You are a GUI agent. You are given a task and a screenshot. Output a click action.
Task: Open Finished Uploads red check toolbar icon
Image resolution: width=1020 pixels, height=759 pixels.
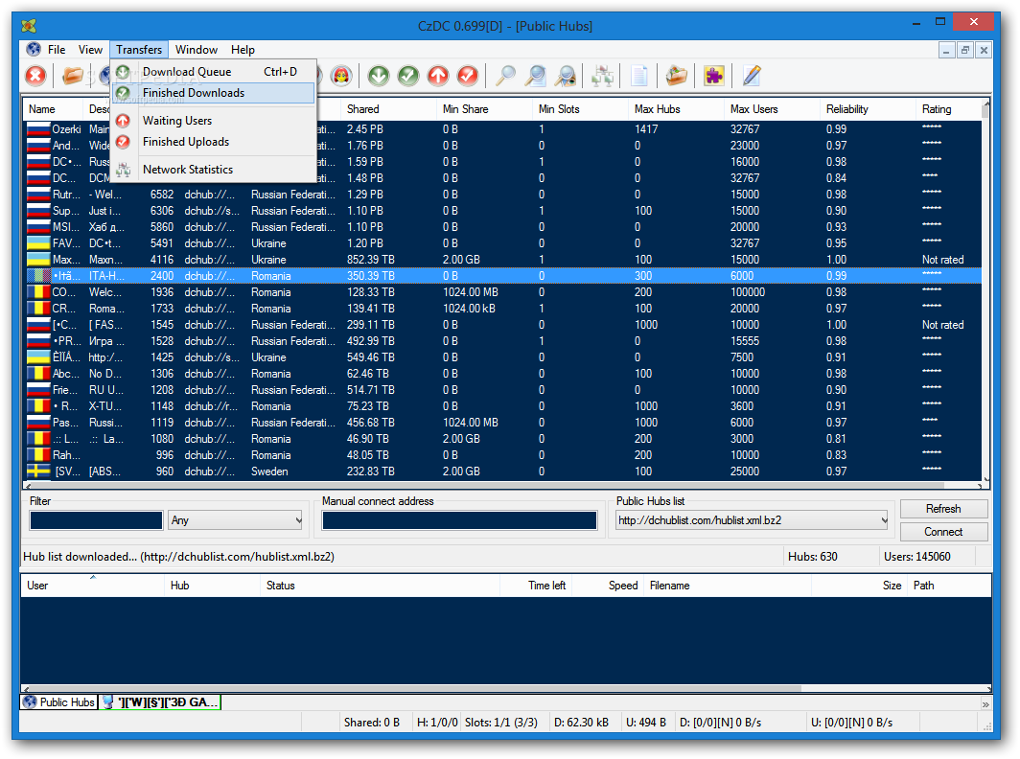469,76
